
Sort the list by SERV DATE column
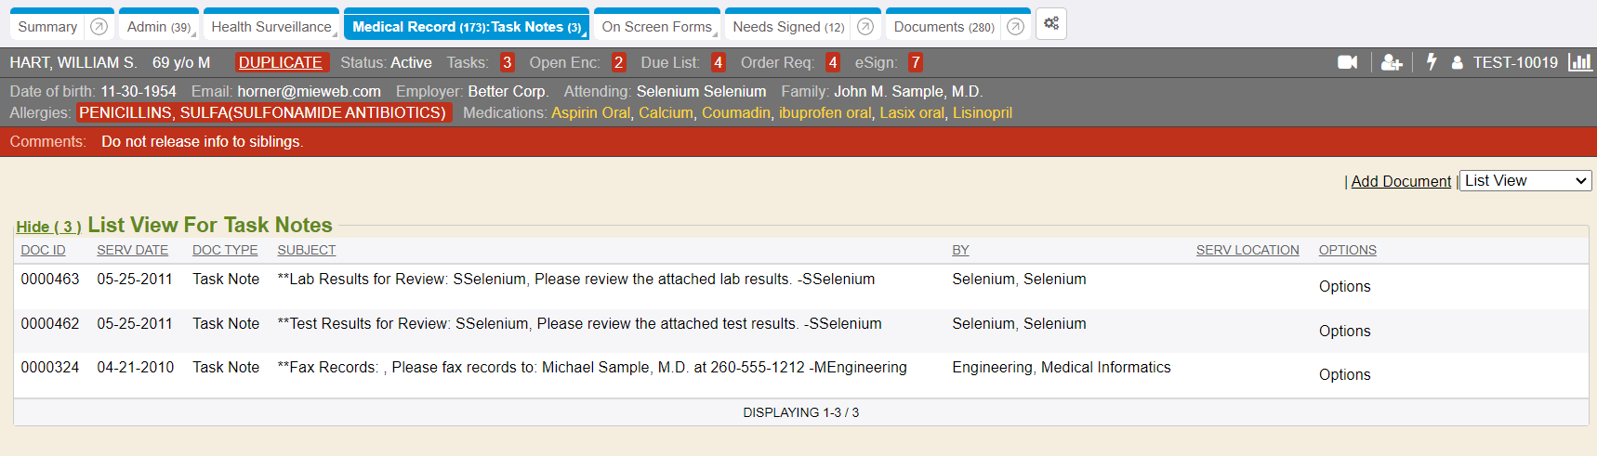[132, 250]
